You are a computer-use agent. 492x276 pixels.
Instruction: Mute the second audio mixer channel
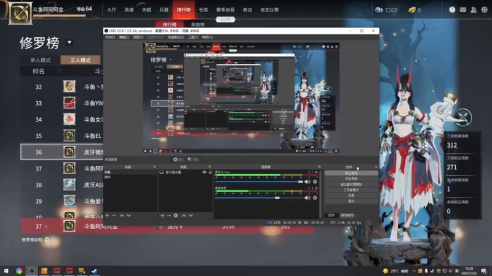307,197
